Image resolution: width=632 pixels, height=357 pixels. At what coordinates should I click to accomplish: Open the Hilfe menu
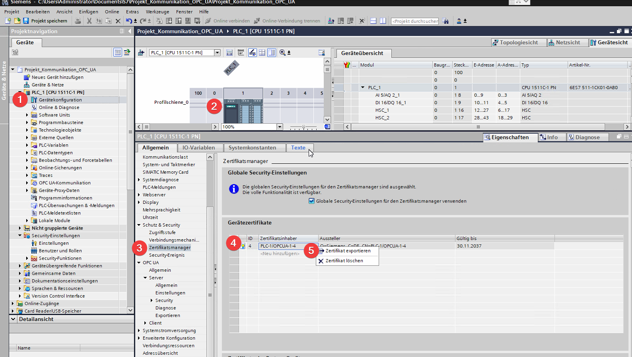204,12
